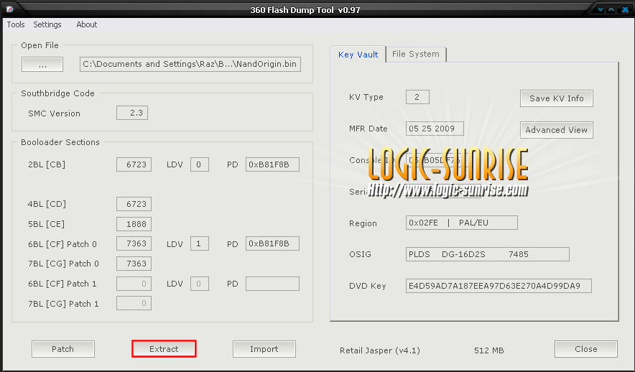The height and width of the screenshot is (372, 635).
Task: Click the 'SMC Version' label
Action: click(x=55, y=113)
